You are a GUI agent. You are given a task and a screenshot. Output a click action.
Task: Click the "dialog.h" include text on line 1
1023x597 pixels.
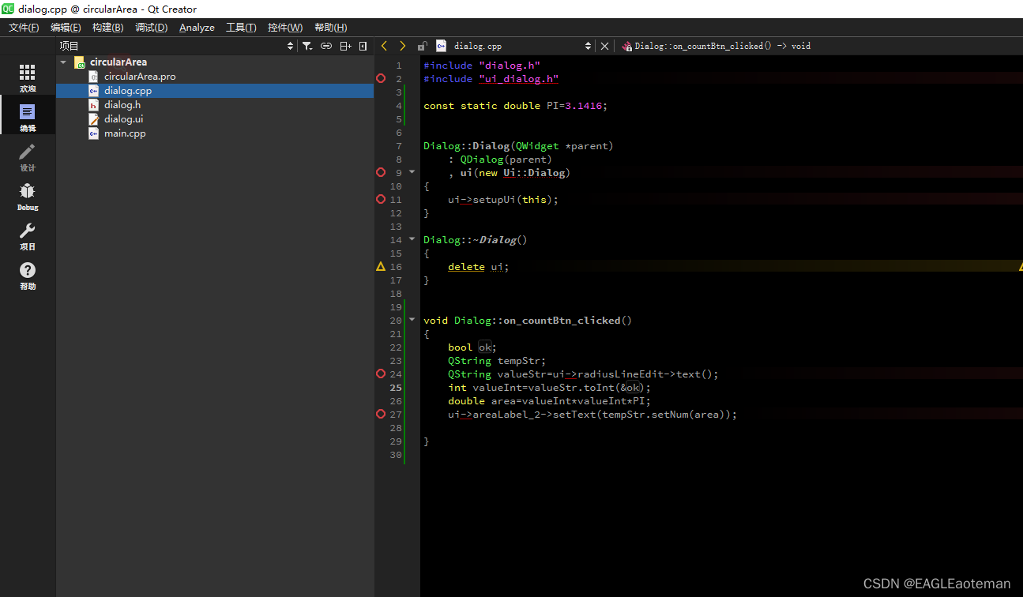tap(510, 66)
